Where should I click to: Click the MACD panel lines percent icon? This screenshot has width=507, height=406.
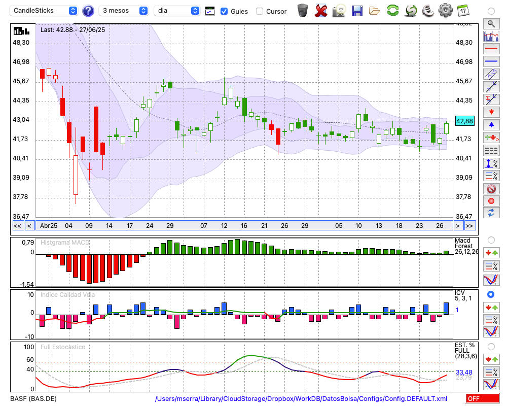coord(491,266)
